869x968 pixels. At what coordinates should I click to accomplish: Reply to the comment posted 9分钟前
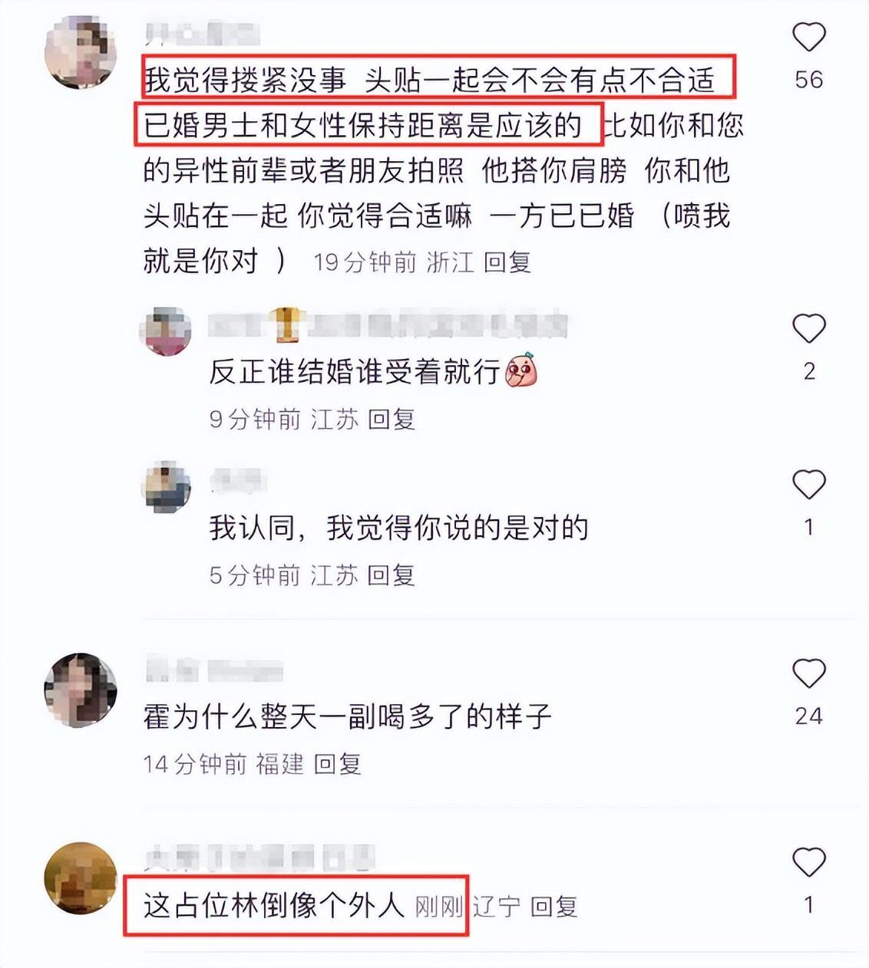pos(392,419)
